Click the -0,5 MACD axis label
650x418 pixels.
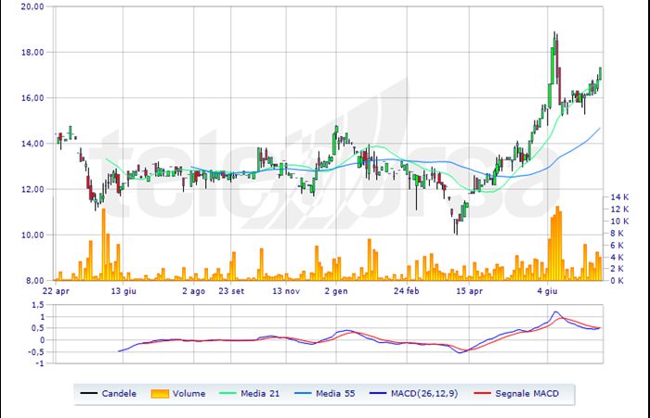click(35, 352)
